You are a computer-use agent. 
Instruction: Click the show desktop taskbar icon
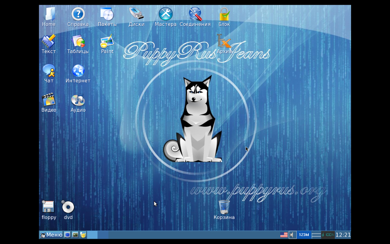pyautogui.click(x=67, y=235)
